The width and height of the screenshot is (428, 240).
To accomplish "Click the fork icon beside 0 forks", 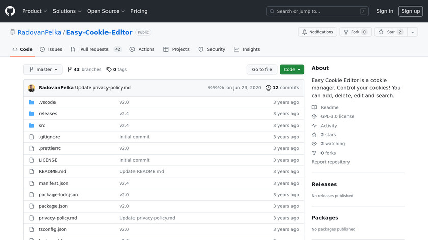I will click(314, 153).
